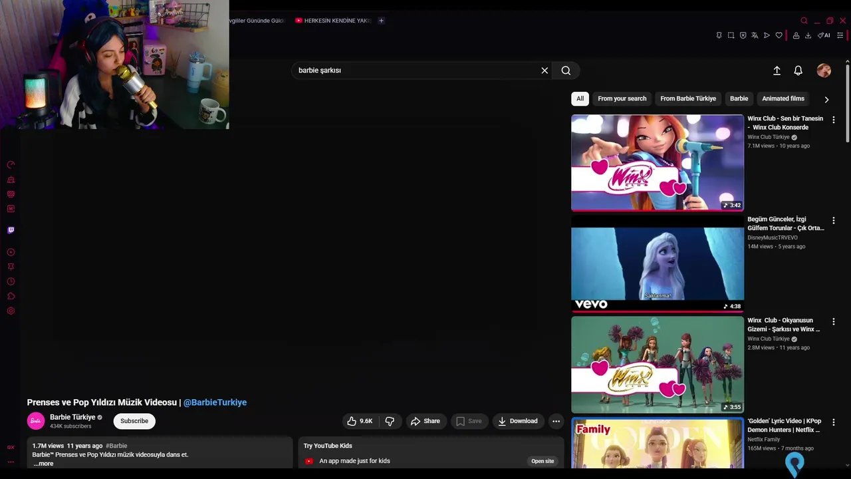Screen dimensions: 851x479
Task: Click Open site for YouTube Kids
Action: pyautogui.click(x=543, y=461)
